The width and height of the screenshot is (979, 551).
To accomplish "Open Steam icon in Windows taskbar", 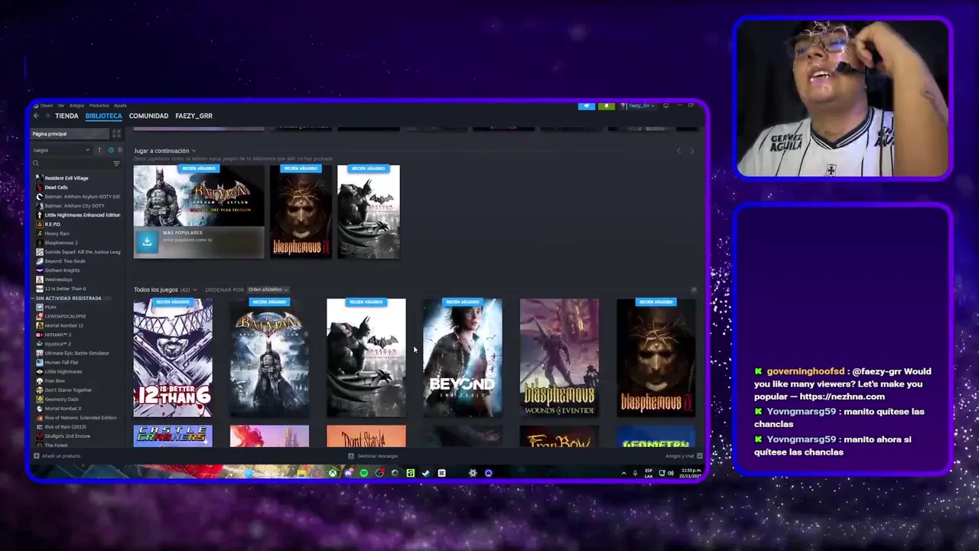I will coord(426,473).
